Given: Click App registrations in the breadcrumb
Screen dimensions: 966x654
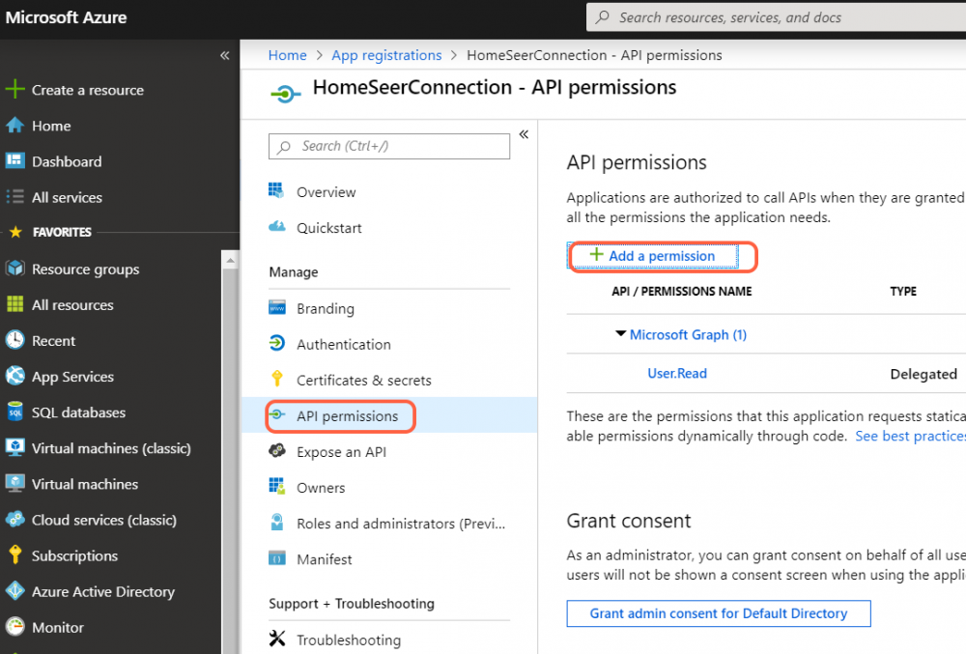Looking at the screenshot, I should 386,55.
